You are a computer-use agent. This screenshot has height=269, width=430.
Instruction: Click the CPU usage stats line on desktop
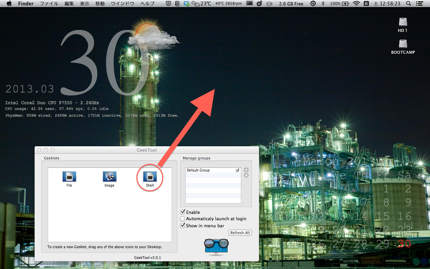(x=57, y=109)
